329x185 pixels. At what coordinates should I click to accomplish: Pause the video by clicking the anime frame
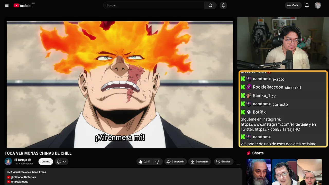(120, 84)
